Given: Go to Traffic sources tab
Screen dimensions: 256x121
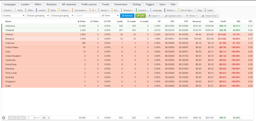Looking at the screenshot, I should click(89, 4).
